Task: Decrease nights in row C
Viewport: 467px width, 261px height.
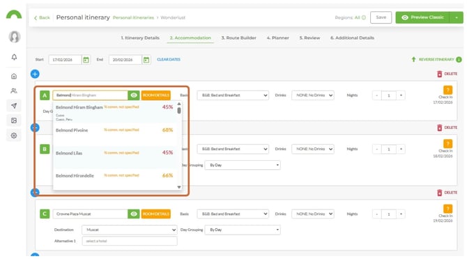Action: click(x=377, y=214)
